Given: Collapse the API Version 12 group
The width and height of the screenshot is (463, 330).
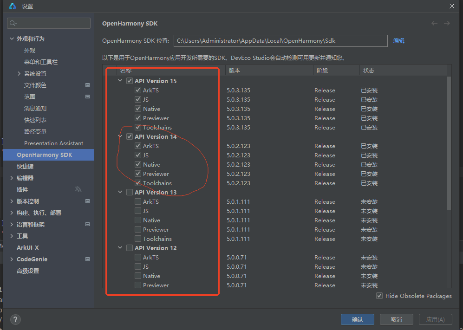Looking at the screenshot, I should (x=120, y=248).
